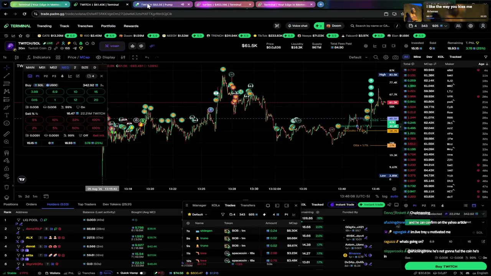Close the MS3 quick trade panel
Image resolution: width=491 pixels, height=276 pixels.
[x=101, y=76]
